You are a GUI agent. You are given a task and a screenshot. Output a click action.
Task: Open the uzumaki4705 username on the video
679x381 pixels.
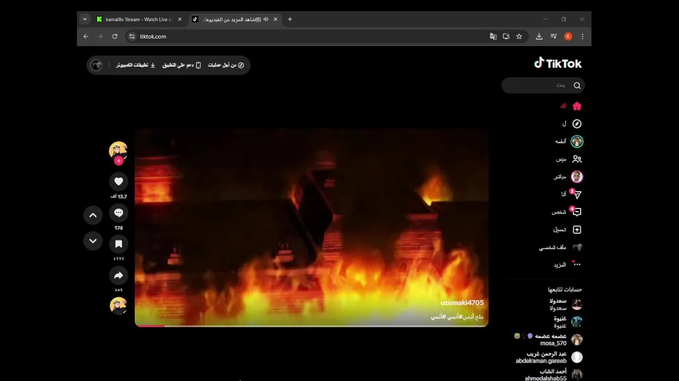pyautogui.click(x=462, y=303)
